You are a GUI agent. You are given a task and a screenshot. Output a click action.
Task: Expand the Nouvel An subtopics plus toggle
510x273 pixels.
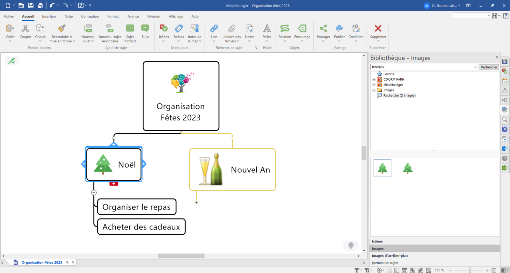[197, 203]
